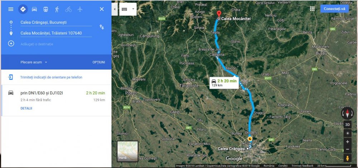
Task: Click Trimiteți indicații de orientare pe telefon
Action: tap(51, 77)
